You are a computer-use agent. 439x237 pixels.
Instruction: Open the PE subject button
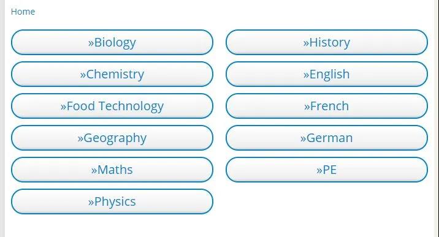click(327, 170)
